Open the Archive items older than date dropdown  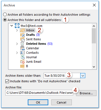click(83, 76)
